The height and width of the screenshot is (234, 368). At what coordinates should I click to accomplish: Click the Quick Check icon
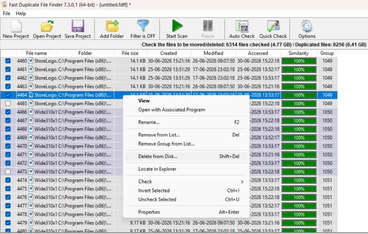[273, 26]
